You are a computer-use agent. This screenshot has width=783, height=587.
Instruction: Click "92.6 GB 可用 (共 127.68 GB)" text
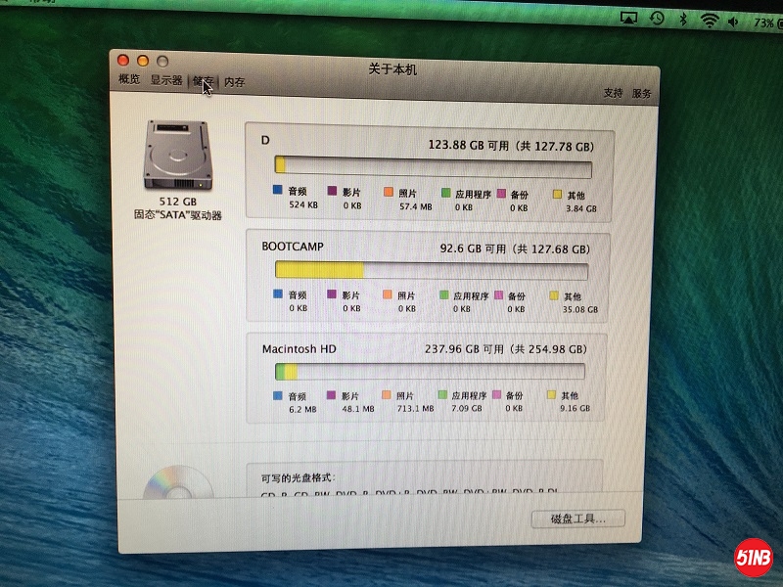[515, 248]
